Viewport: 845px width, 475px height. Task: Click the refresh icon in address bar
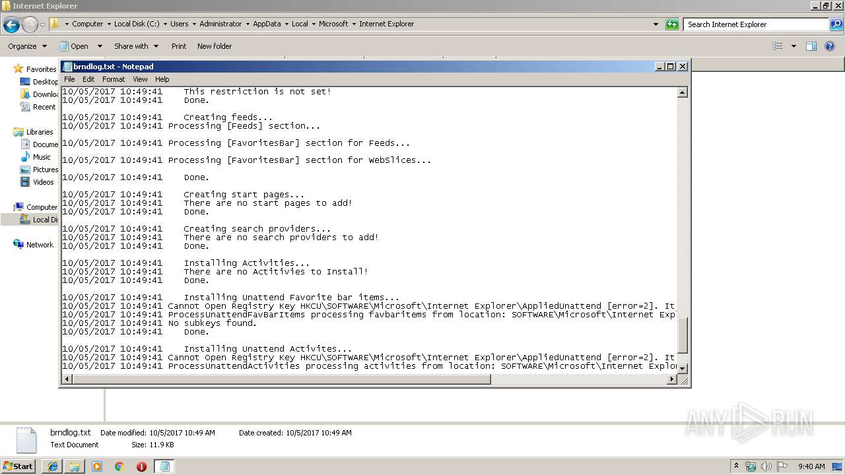(x=672, y=24)
